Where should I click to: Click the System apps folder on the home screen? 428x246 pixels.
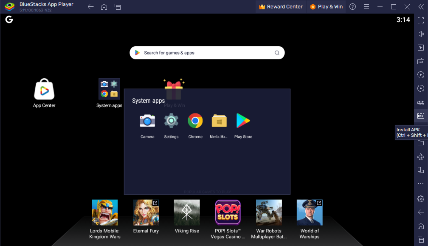pyautogui.click(x=109, y=89)
